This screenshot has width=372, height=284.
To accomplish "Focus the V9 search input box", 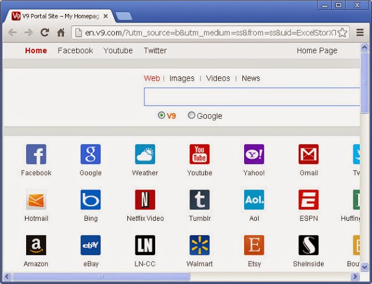I will coord(252,97).
